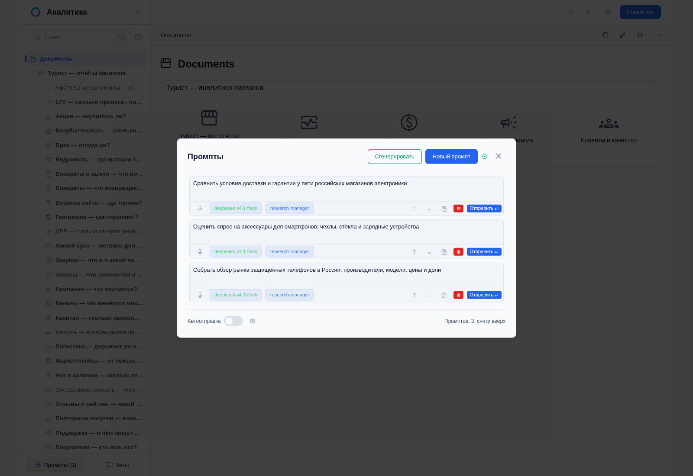The image size is (693, 476).
Task: Send the rugged phones market prompt
Action: 484,295
